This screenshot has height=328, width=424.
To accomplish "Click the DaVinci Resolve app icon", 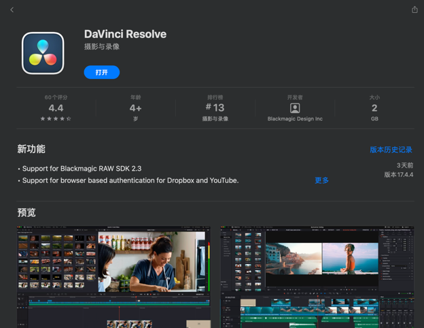I will tap(43, 53).
